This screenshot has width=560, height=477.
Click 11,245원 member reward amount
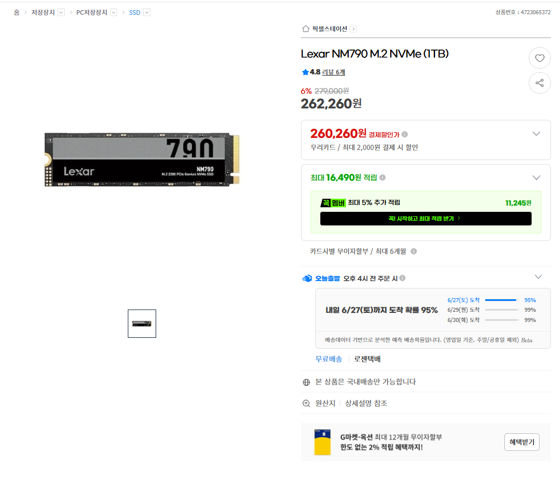(518, 203)
